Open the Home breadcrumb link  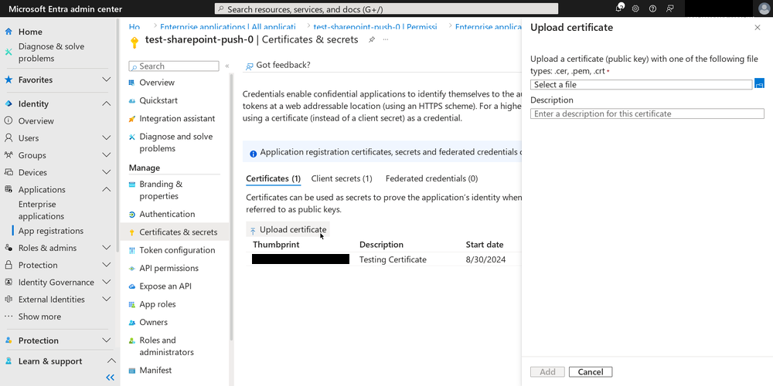pyautogui.click(x=134, y=27)
